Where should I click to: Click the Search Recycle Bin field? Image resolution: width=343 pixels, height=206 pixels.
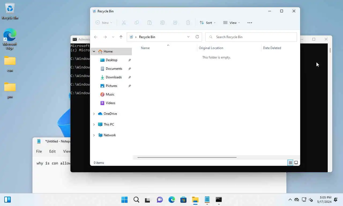[251, 37]
